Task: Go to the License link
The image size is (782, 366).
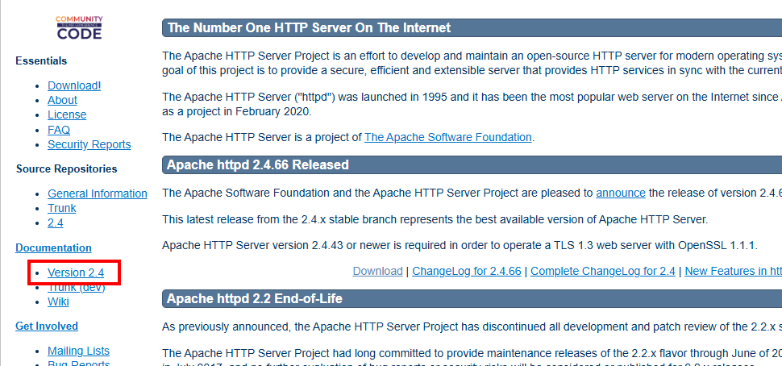Action: [x=67, y=114]
